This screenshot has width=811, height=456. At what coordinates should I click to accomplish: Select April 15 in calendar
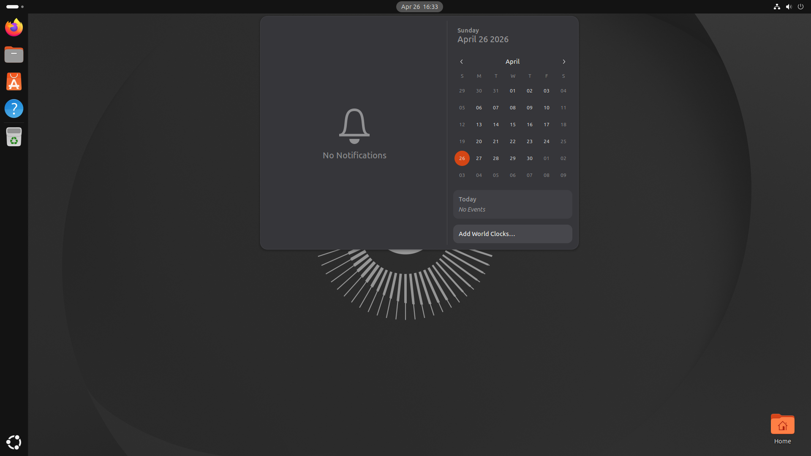[x=513, y=125]
